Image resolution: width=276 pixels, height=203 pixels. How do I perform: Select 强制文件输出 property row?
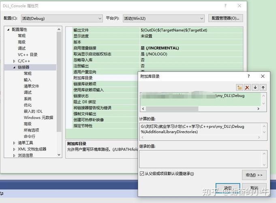point(105,114)
